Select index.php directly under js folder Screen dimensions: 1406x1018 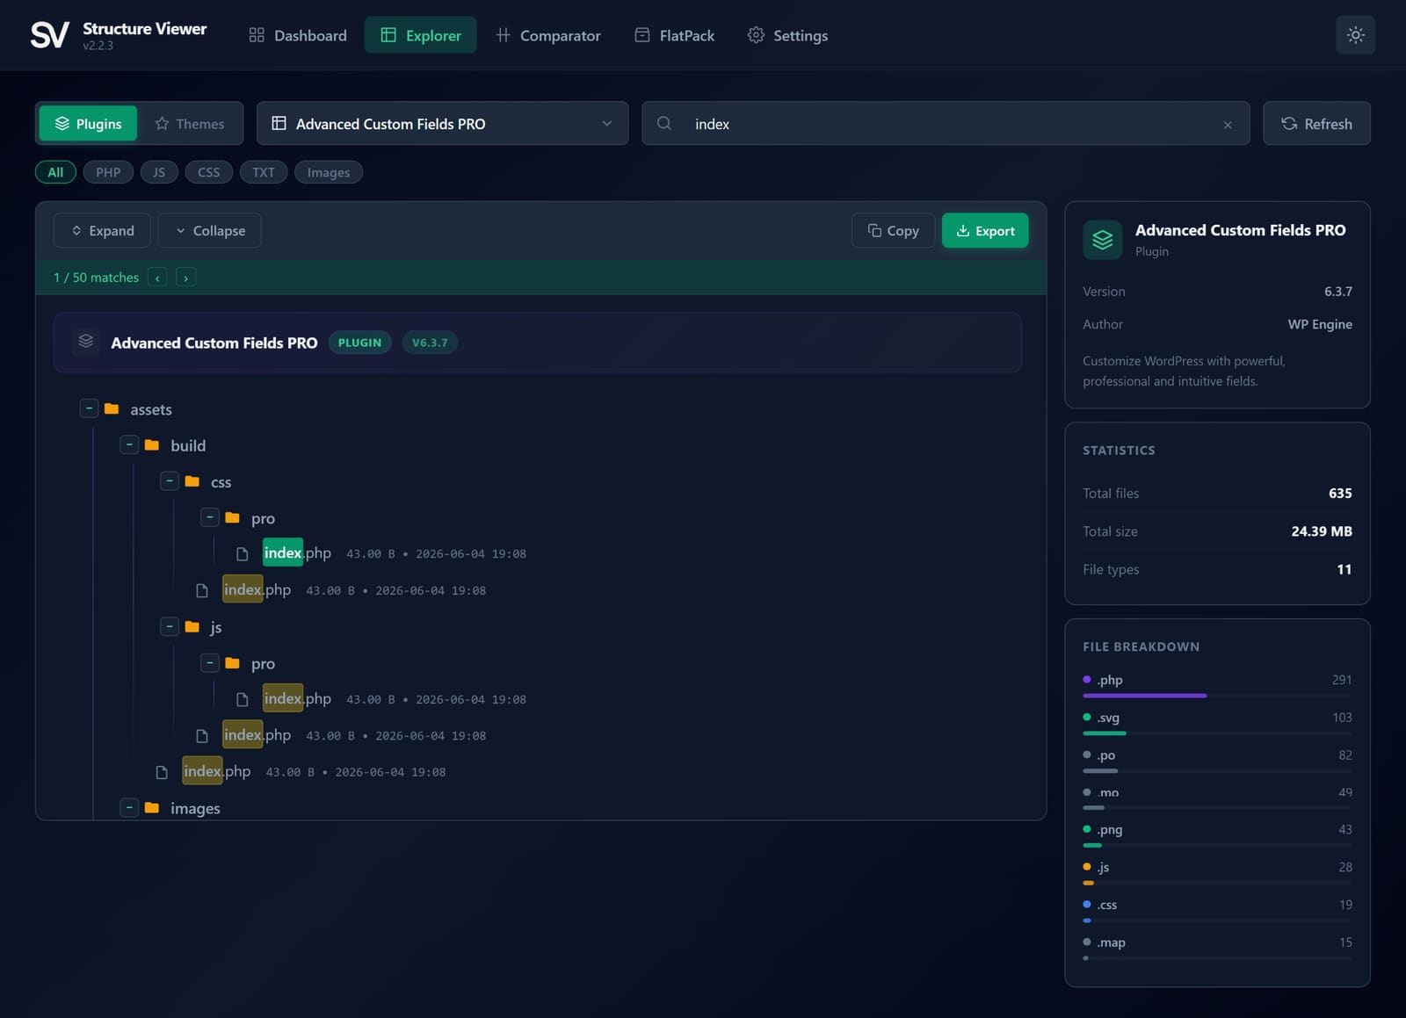coord(257,735)
